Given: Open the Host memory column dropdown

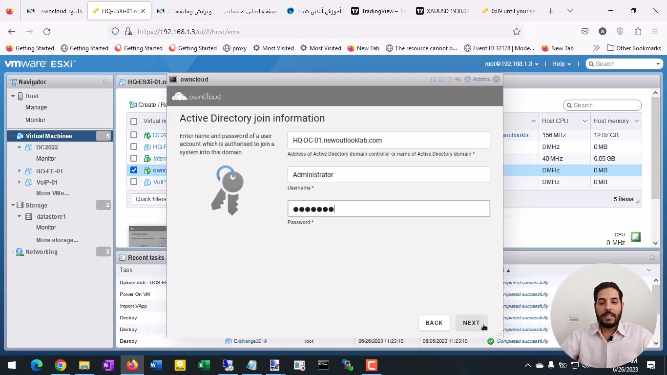Looking at the screenshot, I should (636, 121).
